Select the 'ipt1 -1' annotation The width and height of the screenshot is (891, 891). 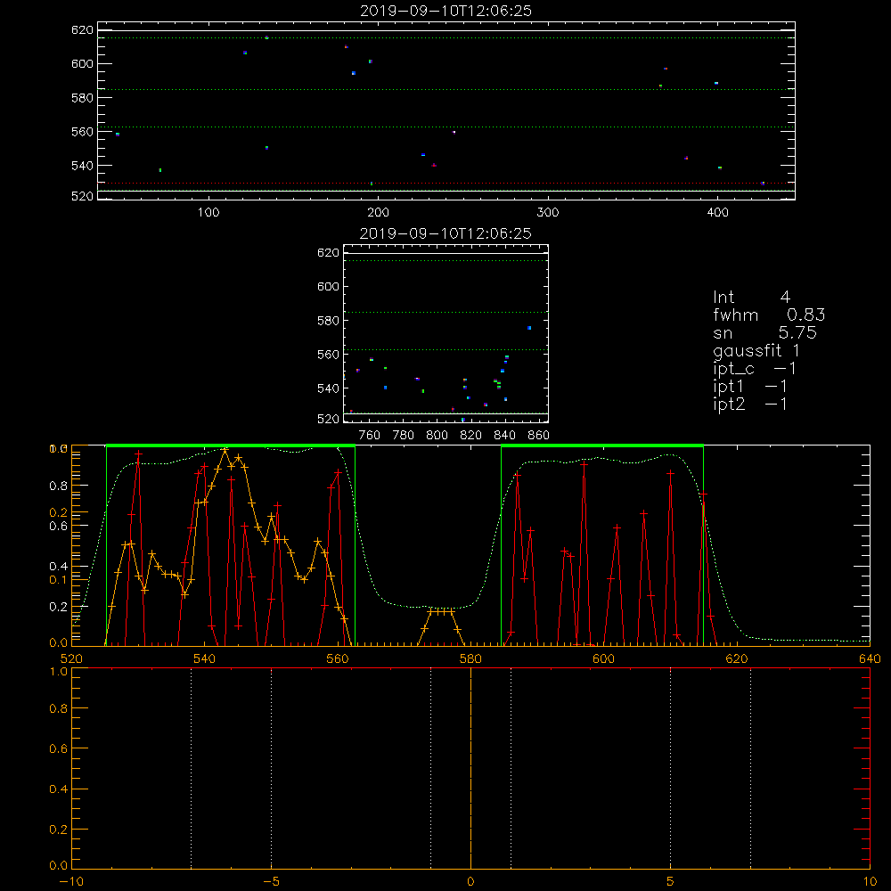click(x=750, y=387)
